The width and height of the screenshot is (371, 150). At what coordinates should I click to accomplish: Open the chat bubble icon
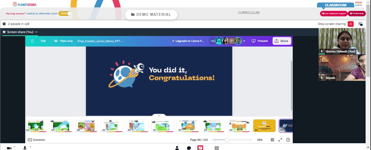click(x=189, y=148)
